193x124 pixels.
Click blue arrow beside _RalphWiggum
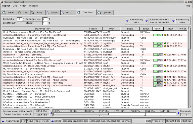coord(3,121)
